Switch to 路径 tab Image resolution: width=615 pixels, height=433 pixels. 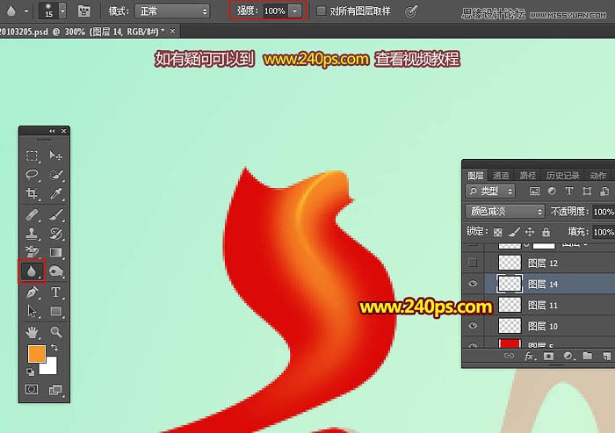[527, 176]
